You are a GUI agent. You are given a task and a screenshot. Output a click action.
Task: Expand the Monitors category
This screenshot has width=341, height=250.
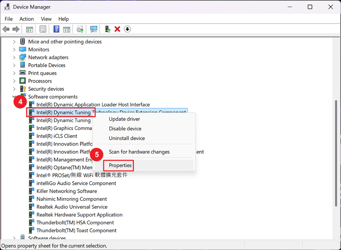tap(14, 50)
